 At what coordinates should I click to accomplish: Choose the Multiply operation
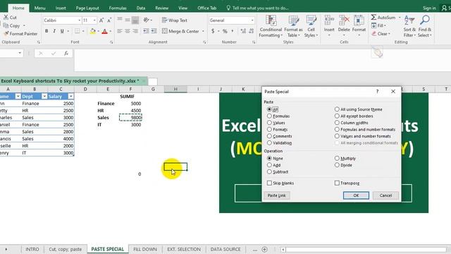coord(337,158)
